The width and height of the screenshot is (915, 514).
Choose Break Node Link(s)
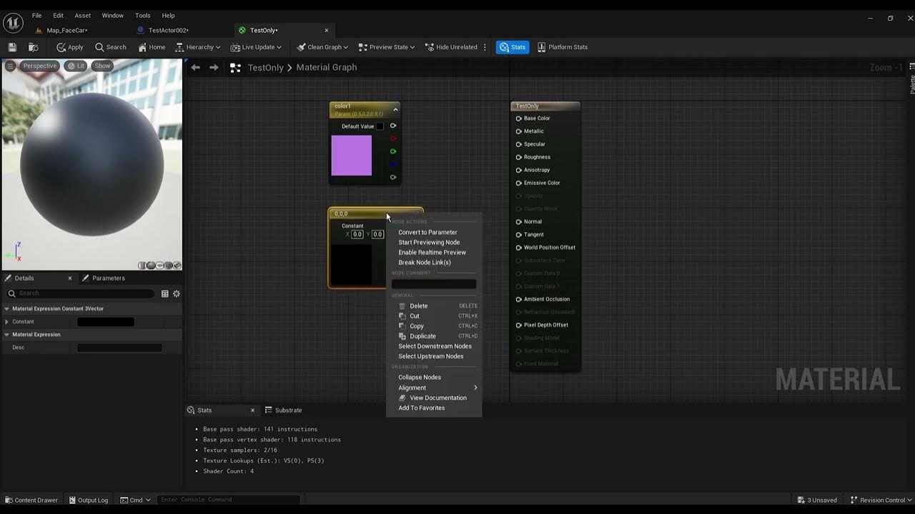pyautogui.click(x=425, y=262)
